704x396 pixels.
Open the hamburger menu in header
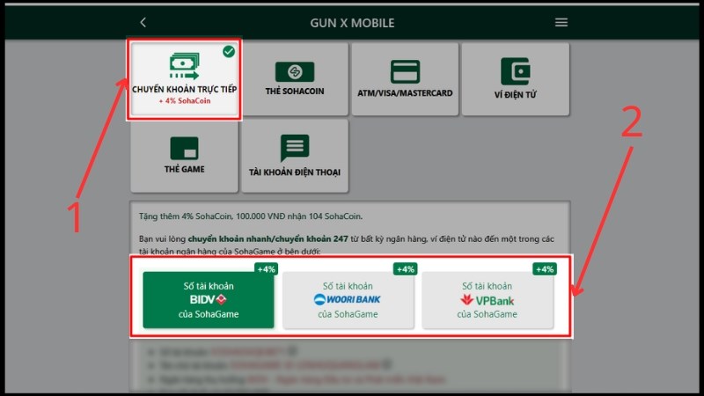pyautogui.click(x=561, y=23)
